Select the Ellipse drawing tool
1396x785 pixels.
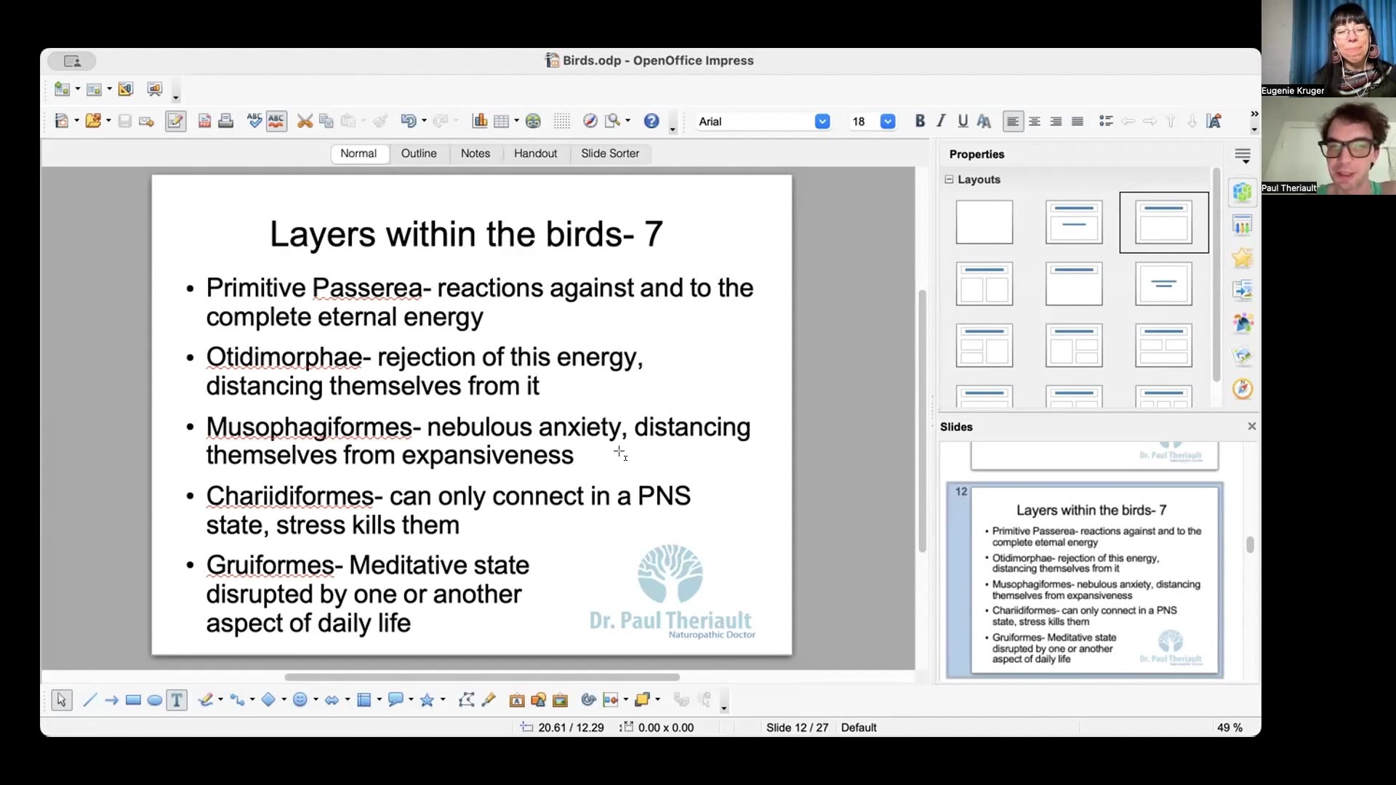tap(154, 700)
